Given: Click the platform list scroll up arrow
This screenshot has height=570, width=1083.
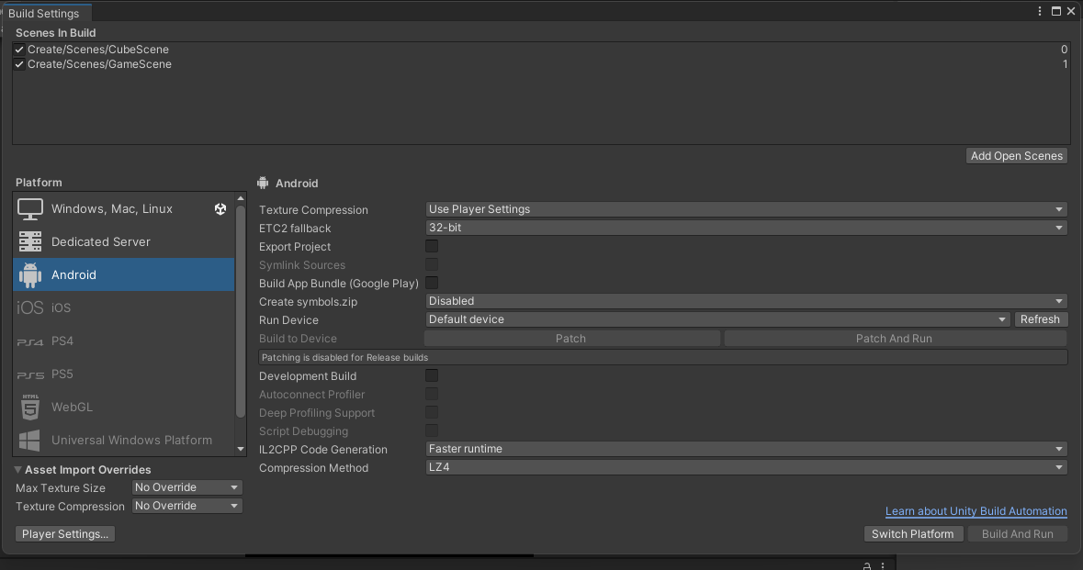Looking at the screenshot, I should point(241,198).
